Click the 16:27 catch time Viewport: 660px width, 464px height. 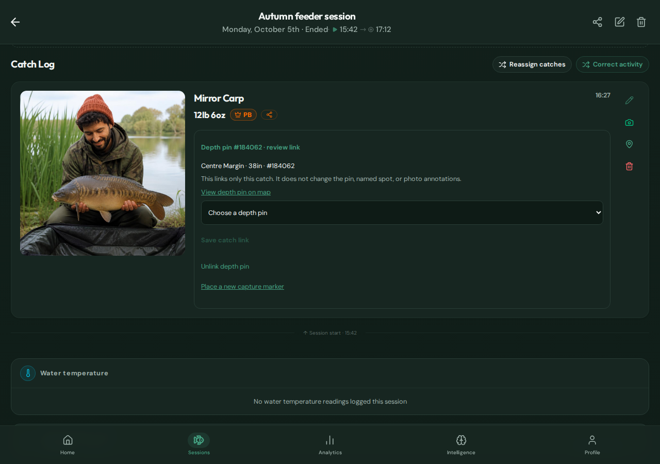[x=603, y=95]
